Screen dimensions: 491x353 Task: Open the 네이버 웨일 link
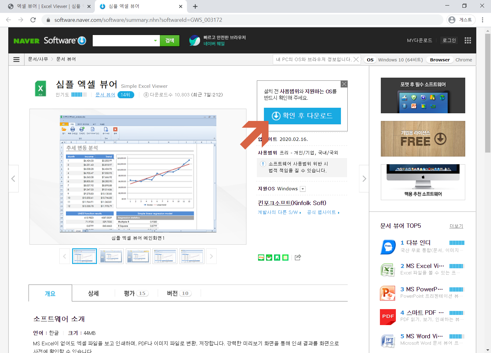click(x=214, y=44)
